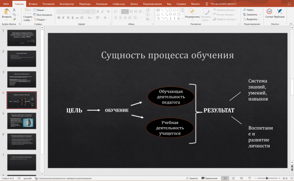Image resolution: width=294 pixels, height=181 pixels.
Task: Toggle align text right
Action: tap(125, 18)
